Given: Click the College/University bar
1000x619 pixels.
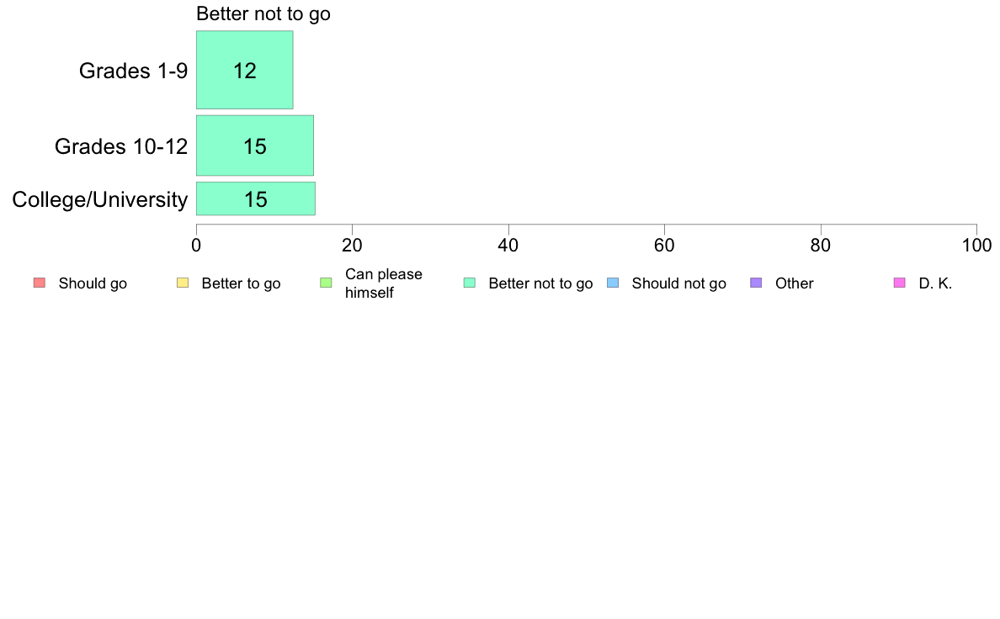Looking at the screenshot, I should 256,198.
